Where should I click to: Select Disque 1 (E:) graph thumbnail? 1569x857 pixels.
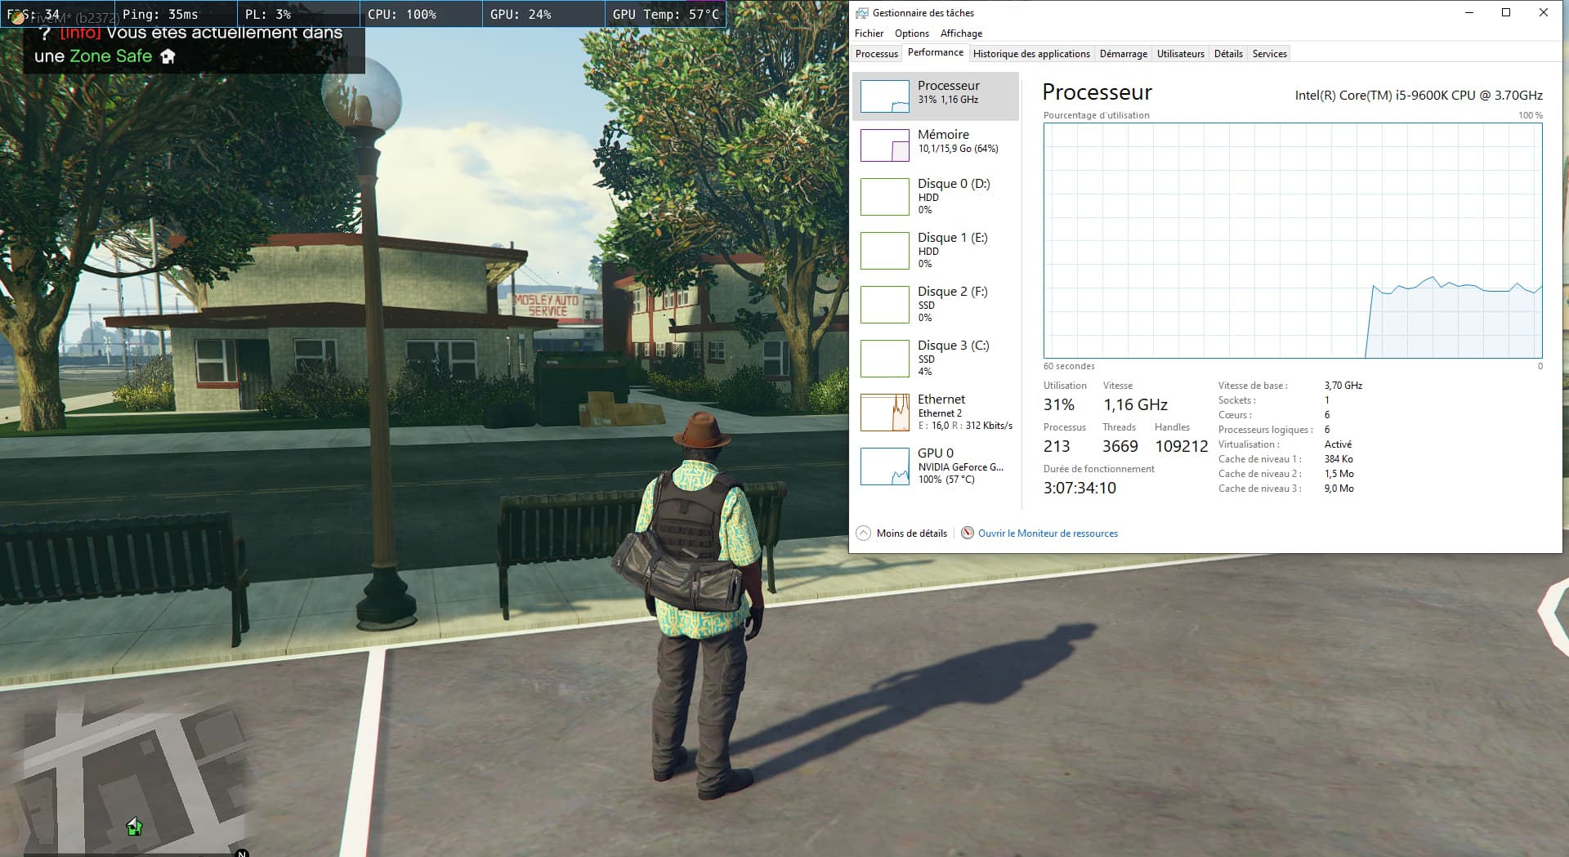(x=885, y=251)
